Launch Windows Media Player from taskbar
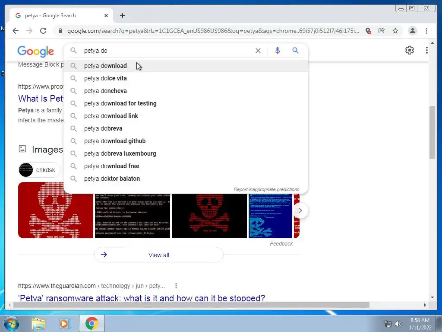 pyautogui.click(x=64, y=324)
